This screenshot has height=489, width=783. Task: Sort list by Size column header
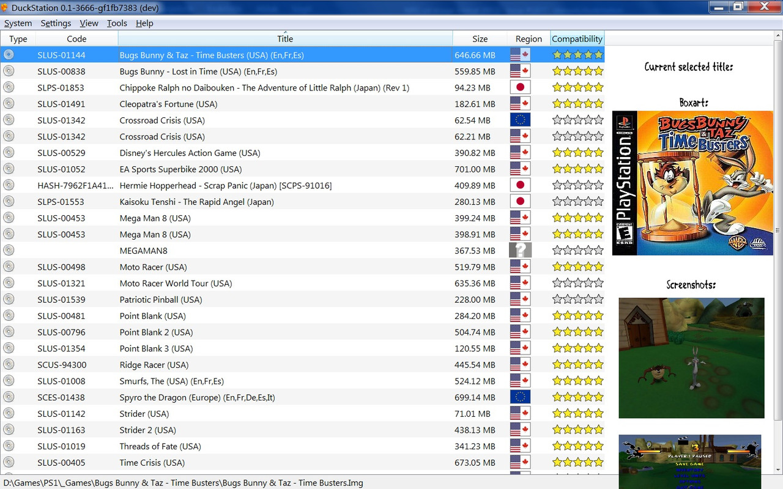[480, 39]
